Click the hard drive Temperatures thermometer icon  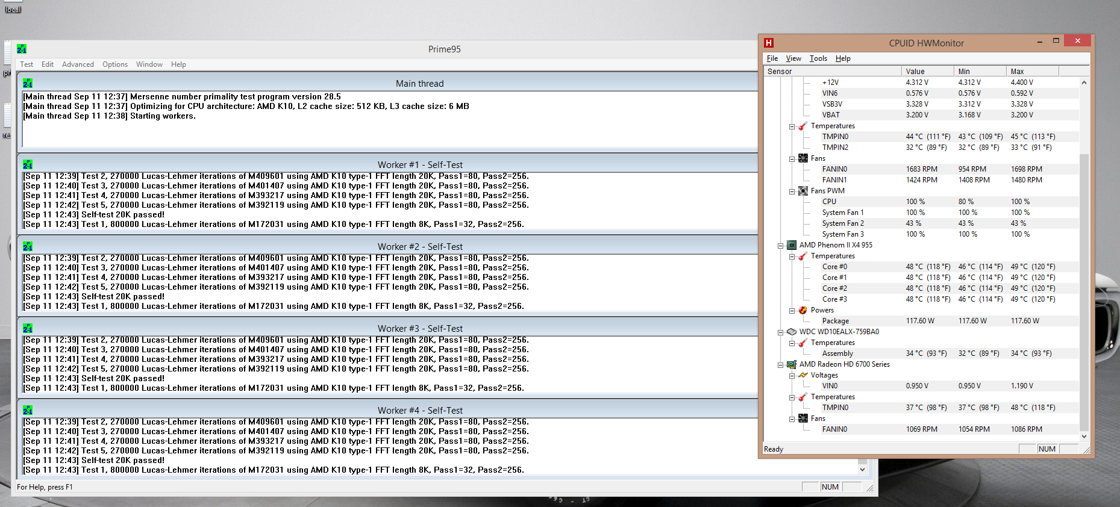tap(803, 343)
